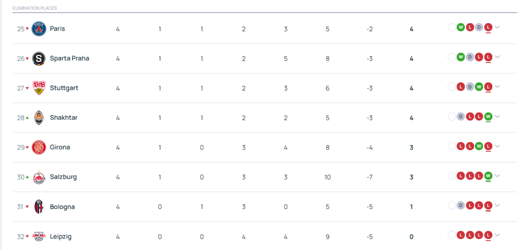This screenshot has width=526, height=250.
Task: Click Paris's green W form badge
Action: point(461,27)
